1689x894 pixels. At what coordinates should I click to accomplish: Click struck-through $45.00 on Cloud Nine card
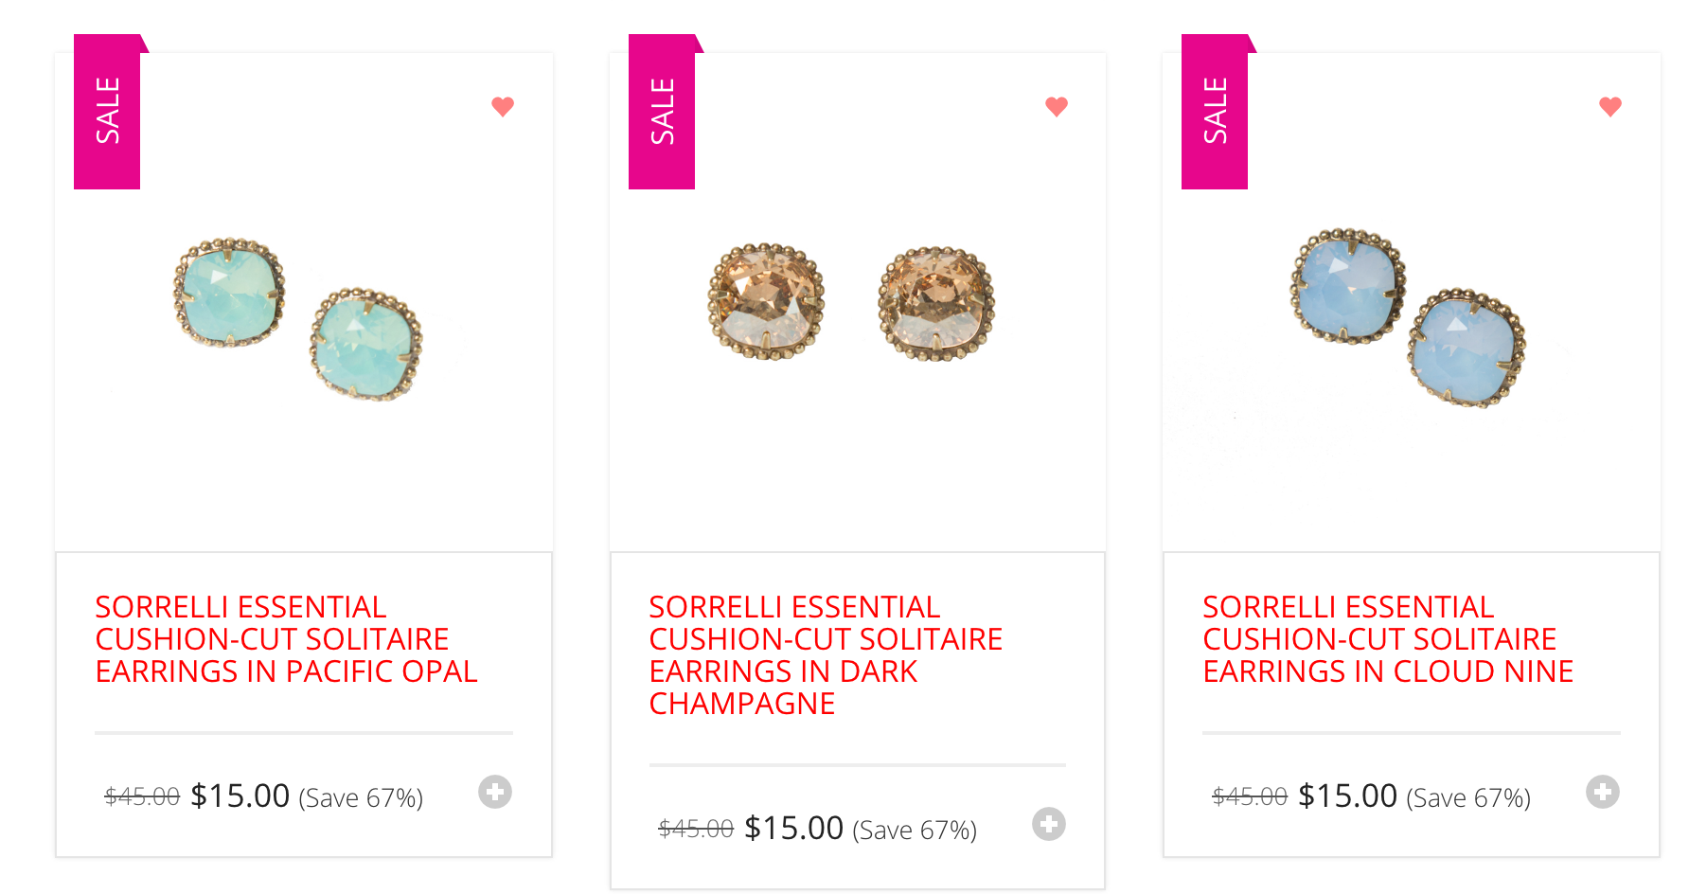click(x=1250, y=796)
